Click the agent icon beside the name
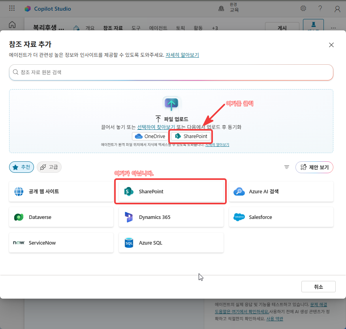This screenshot has width=346, height=329. click(x=77, y=28)
